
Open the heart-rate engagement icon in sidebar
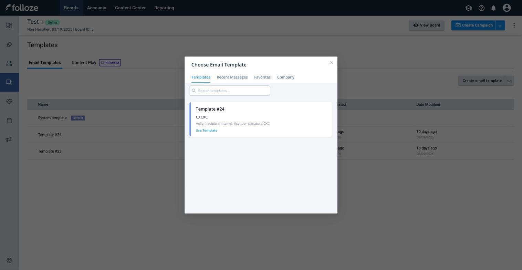coord(9,101)
